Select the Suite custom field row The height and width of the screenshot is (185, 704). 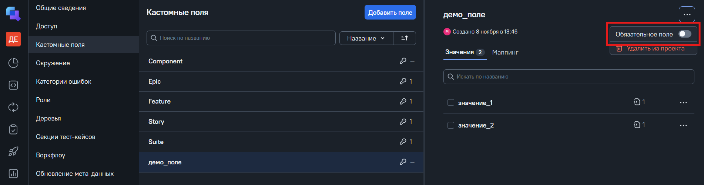pos(281,142)
